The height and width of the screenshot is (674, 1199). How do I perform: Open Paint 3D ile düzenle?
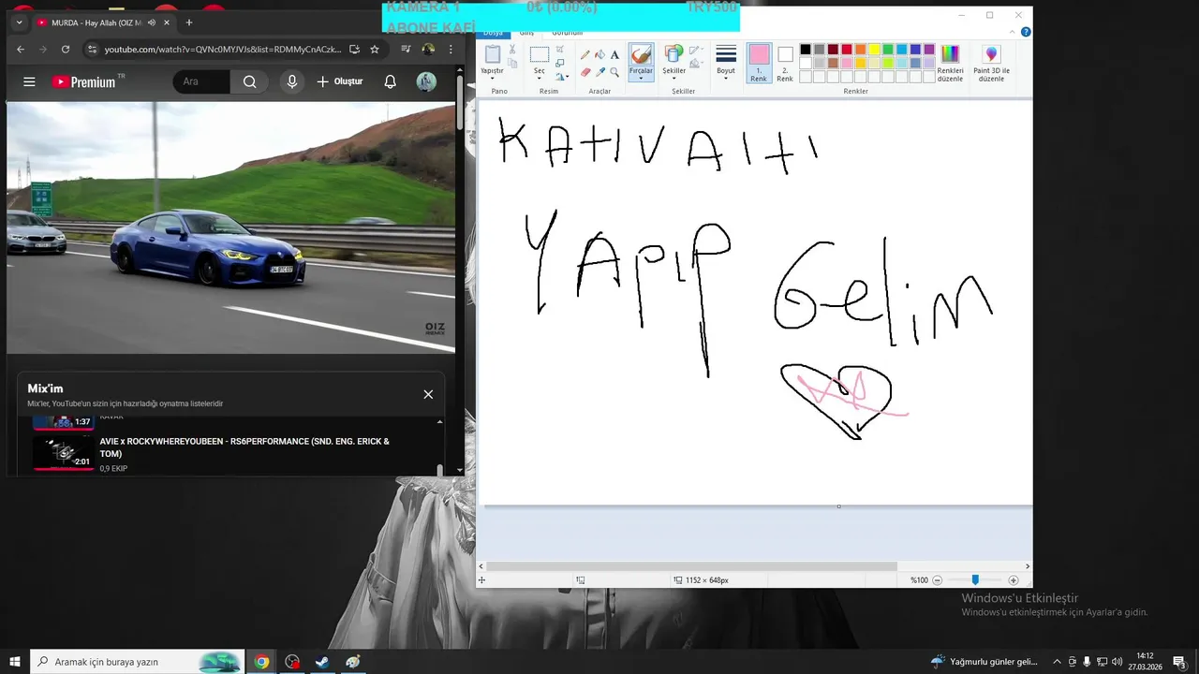[x=991, y=64]
